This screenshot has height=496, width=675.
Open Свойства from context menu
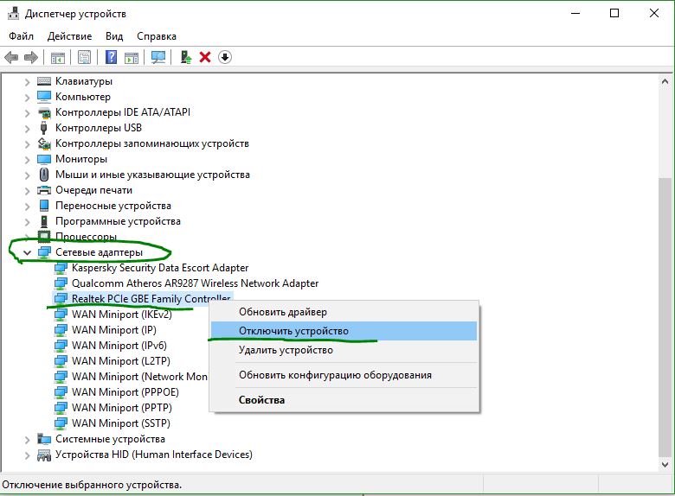tap(344, 400)
